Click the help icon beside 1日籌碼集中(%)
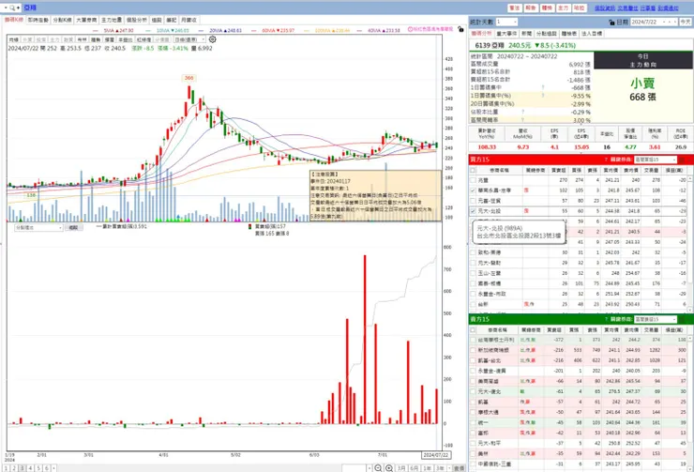Image resolution: width=694 pixels, height=472 pixels. tap(543, 96)
